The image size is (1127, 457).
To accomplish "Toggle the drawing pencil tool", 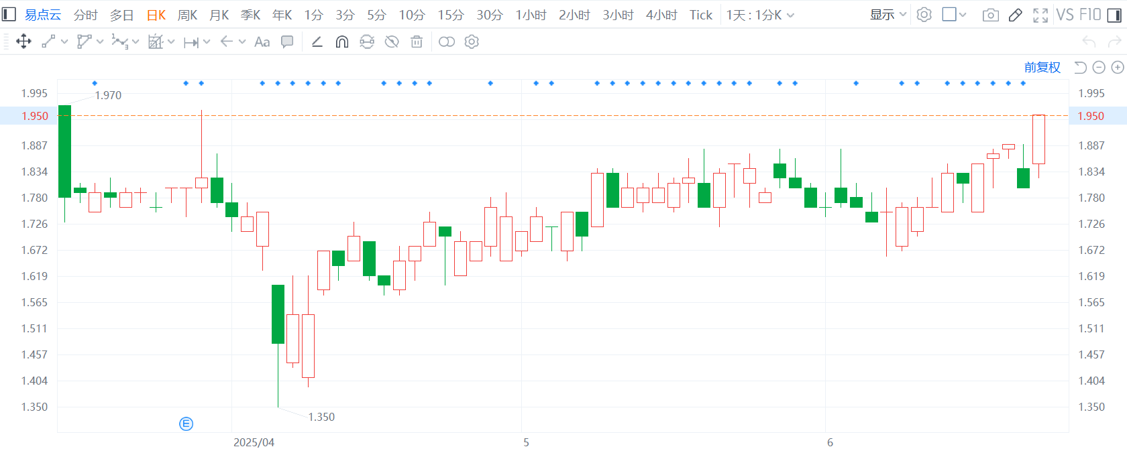I will point(1016,15).
